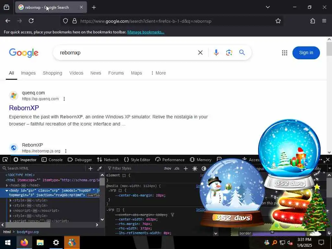Image resolution: width=332 pixels, height=249 pixels.
Task: Open Manage bookmarks link
Action: point(146,32)
